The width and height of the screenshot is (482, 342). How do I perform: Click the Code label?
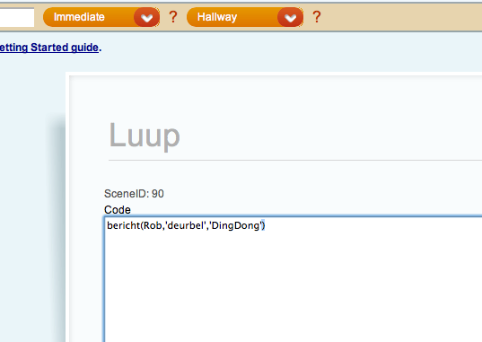point(118,210)
